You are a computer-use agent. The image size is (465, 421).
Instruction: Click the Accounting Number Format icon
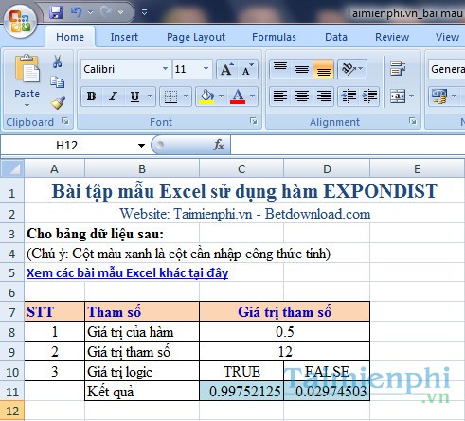click(x=439, y=96)
